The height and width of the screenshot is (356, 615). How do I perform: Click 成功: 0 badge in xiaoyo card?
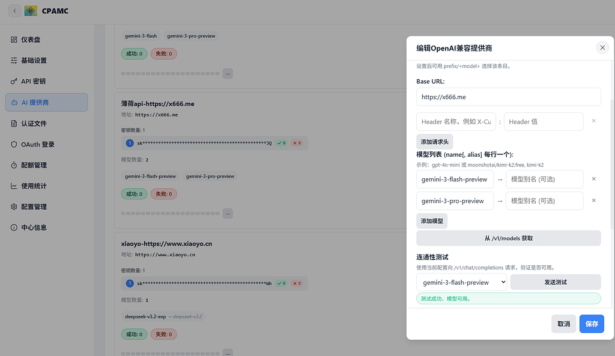pyautogui.click(x=134, y=334)
